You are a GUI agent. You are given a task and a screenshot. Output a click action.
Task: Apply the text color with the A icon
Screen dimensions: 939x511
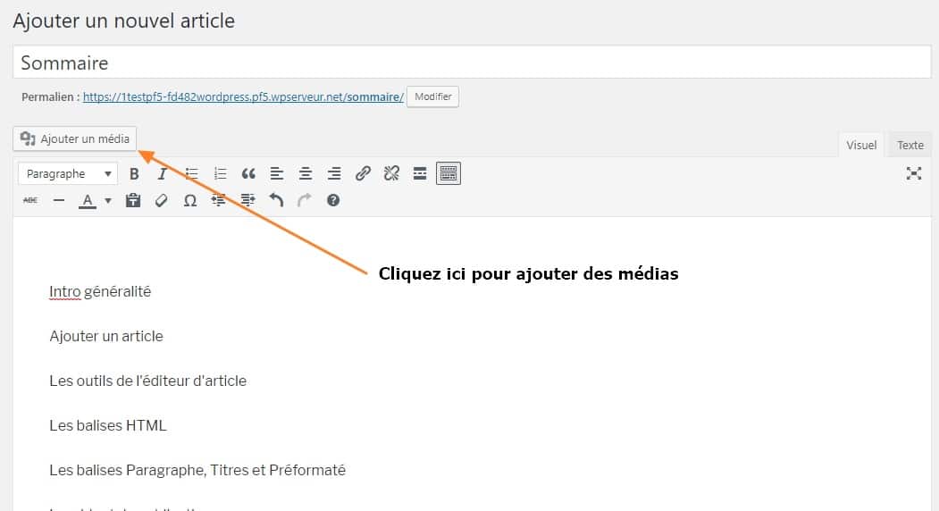pos(88,200)
